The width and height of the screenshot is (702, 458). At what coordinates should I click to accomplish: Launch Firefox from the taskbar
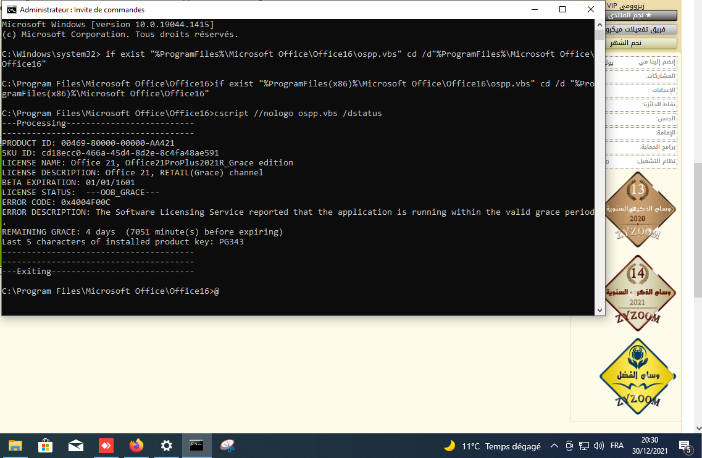coord(136,446)
